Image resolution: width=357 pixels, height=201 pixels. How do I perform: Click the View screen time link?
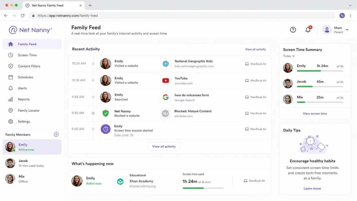pos(315,113)
